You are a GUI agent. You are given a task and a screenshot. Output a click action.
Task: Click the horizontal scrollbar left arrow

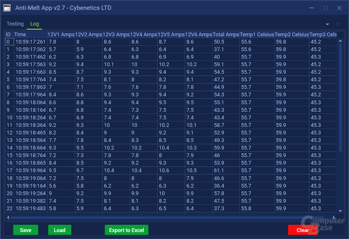pos(8,217)
